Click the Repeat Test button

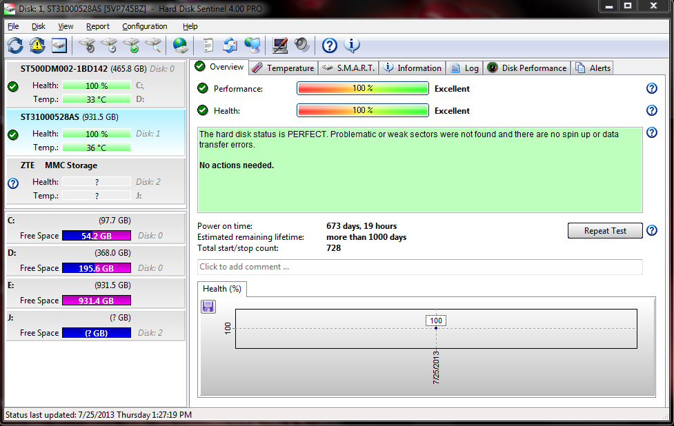click(605, 231)
